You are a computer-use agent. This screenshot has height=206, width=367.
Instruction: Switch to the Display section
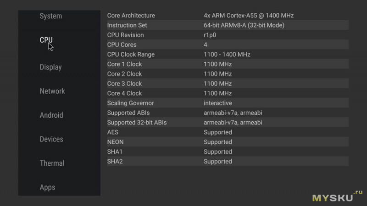coord(50,67)
